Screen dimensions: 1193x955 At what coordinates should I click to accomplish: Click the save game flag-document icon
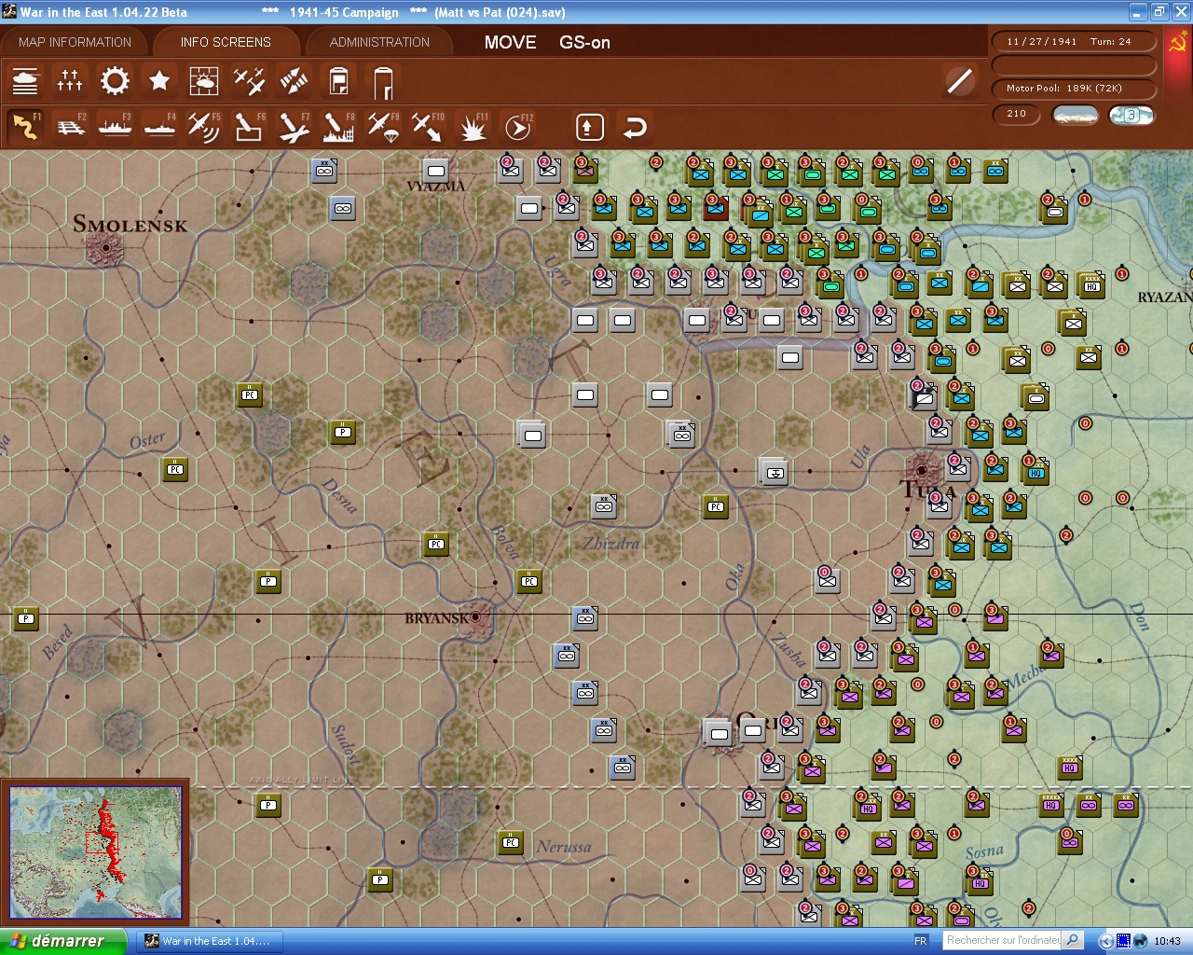(x=338, y=82)
